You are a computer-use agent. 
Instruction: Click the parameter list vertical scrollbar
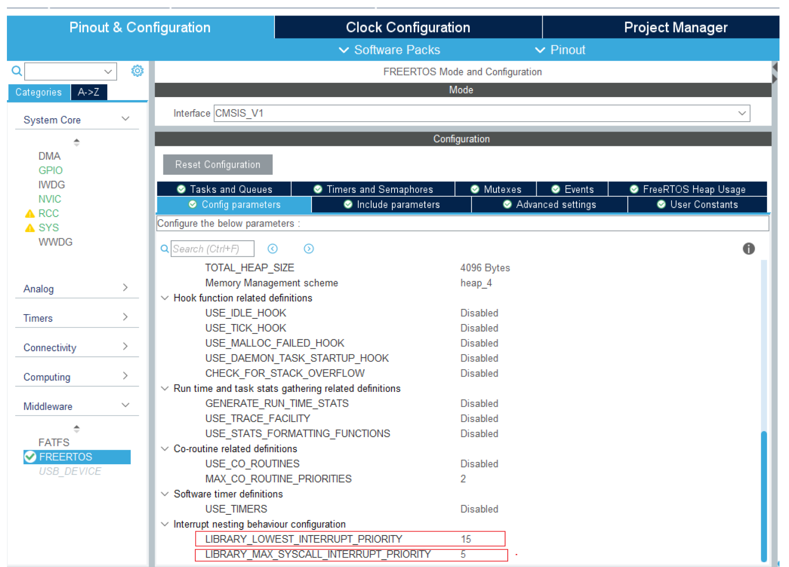tap(764, 496)
